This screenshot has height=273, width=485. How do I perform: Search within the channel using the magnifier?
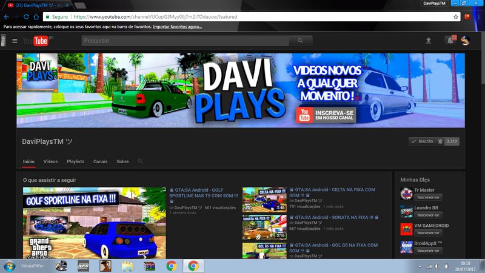click(140, 161)
